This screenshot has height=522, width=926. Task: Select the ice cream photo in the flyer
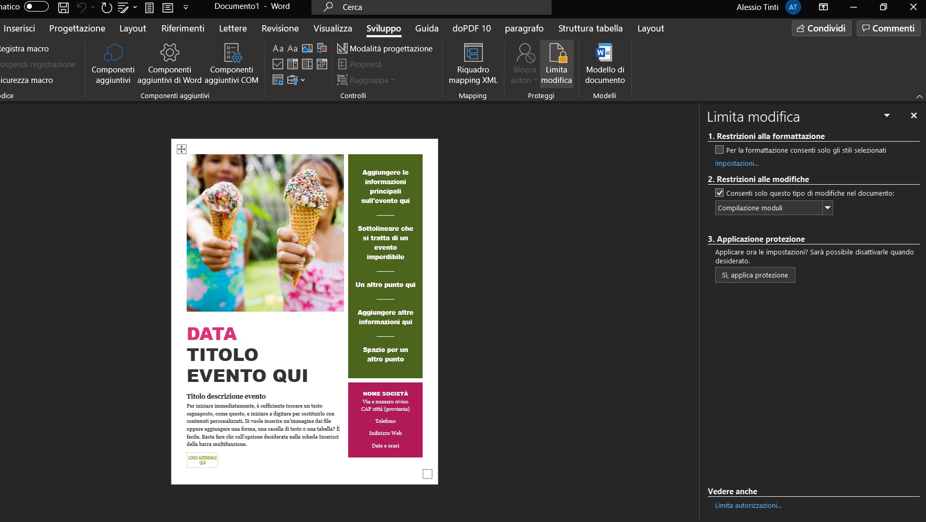click(265, 233)
